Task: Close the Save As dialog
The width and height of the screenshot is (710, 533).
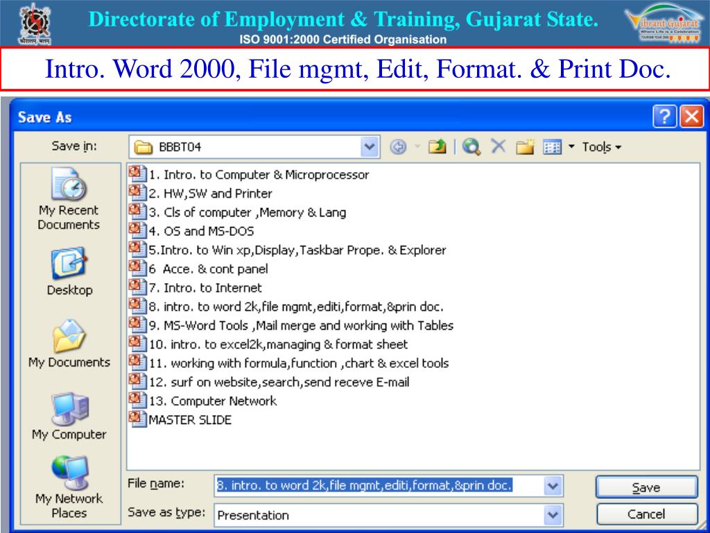Action: click(693, 117)
